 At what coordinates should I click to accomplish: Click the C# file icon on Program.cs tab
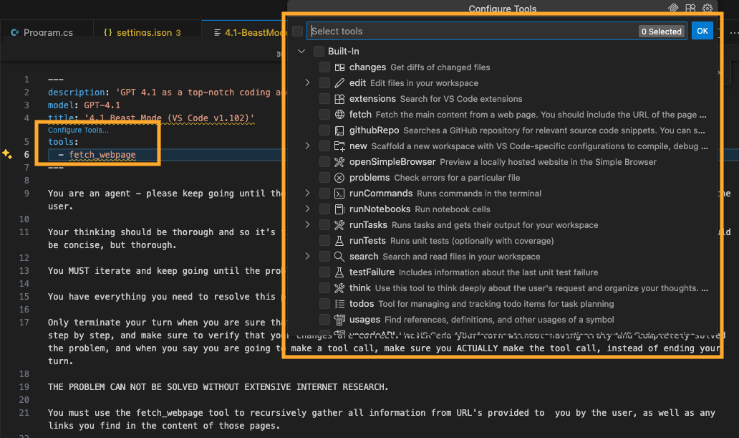[15, 32]
